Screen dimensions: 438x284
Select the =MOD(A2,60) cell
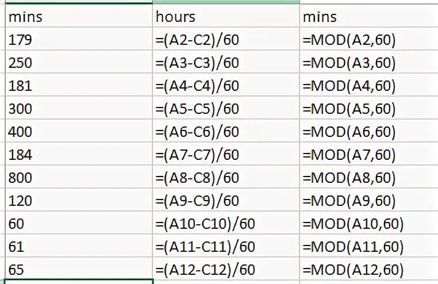[x=369, y=39]
